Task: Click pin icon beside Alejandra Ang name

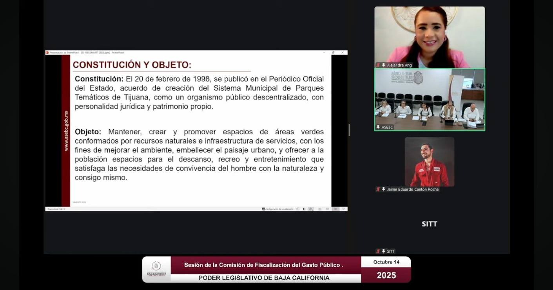Action: (384, 65)
